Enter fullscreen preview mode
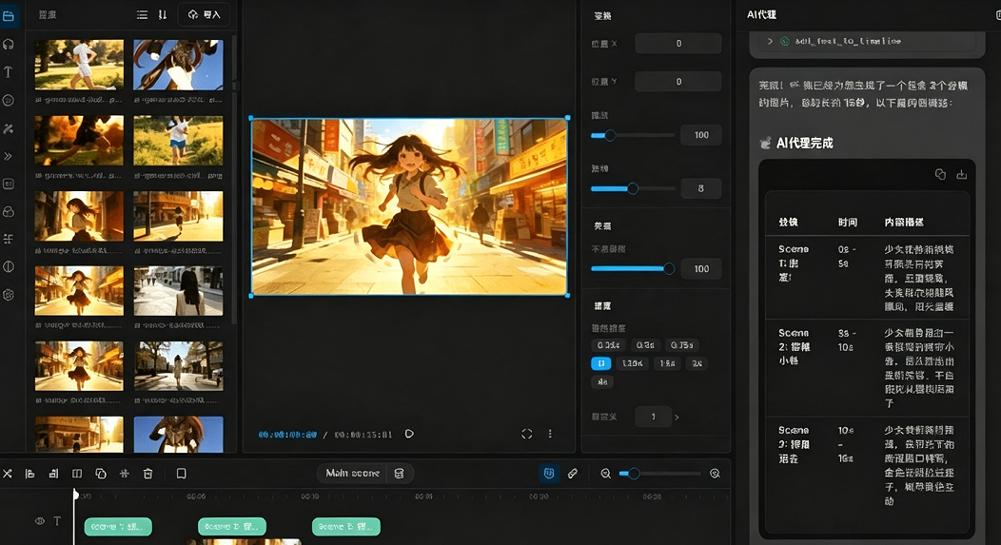Viewport: 1001px width, 545px height. tap(527, 434)
